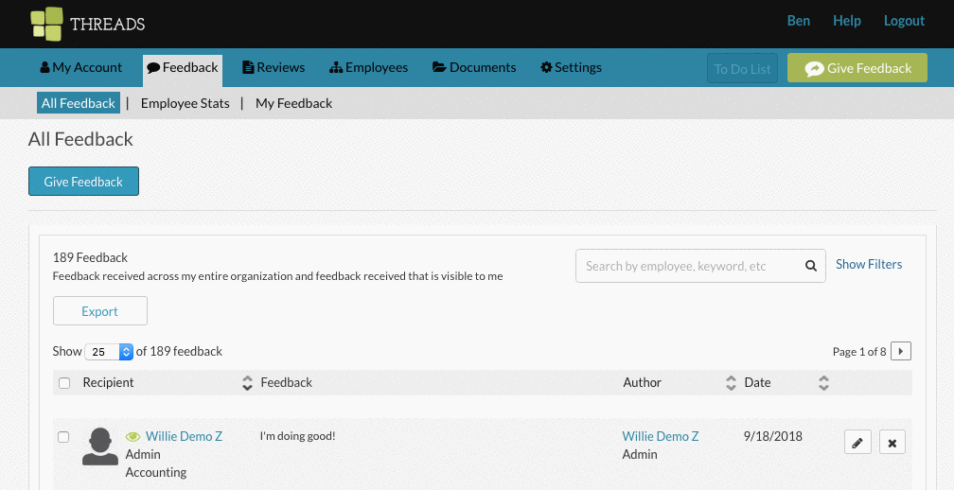Select the All Feedback subtab

pos(79,103)
